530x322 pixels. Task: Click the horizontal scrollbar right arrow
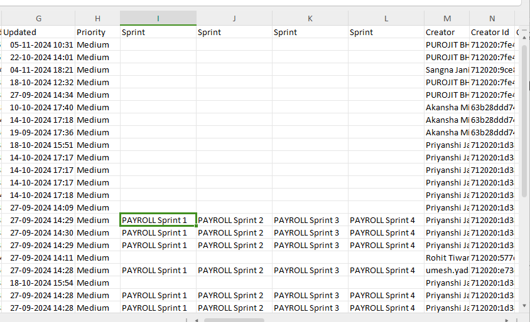(507, 320)
